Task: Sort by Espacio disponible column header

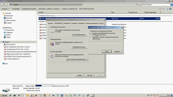Action: [152, 12]
